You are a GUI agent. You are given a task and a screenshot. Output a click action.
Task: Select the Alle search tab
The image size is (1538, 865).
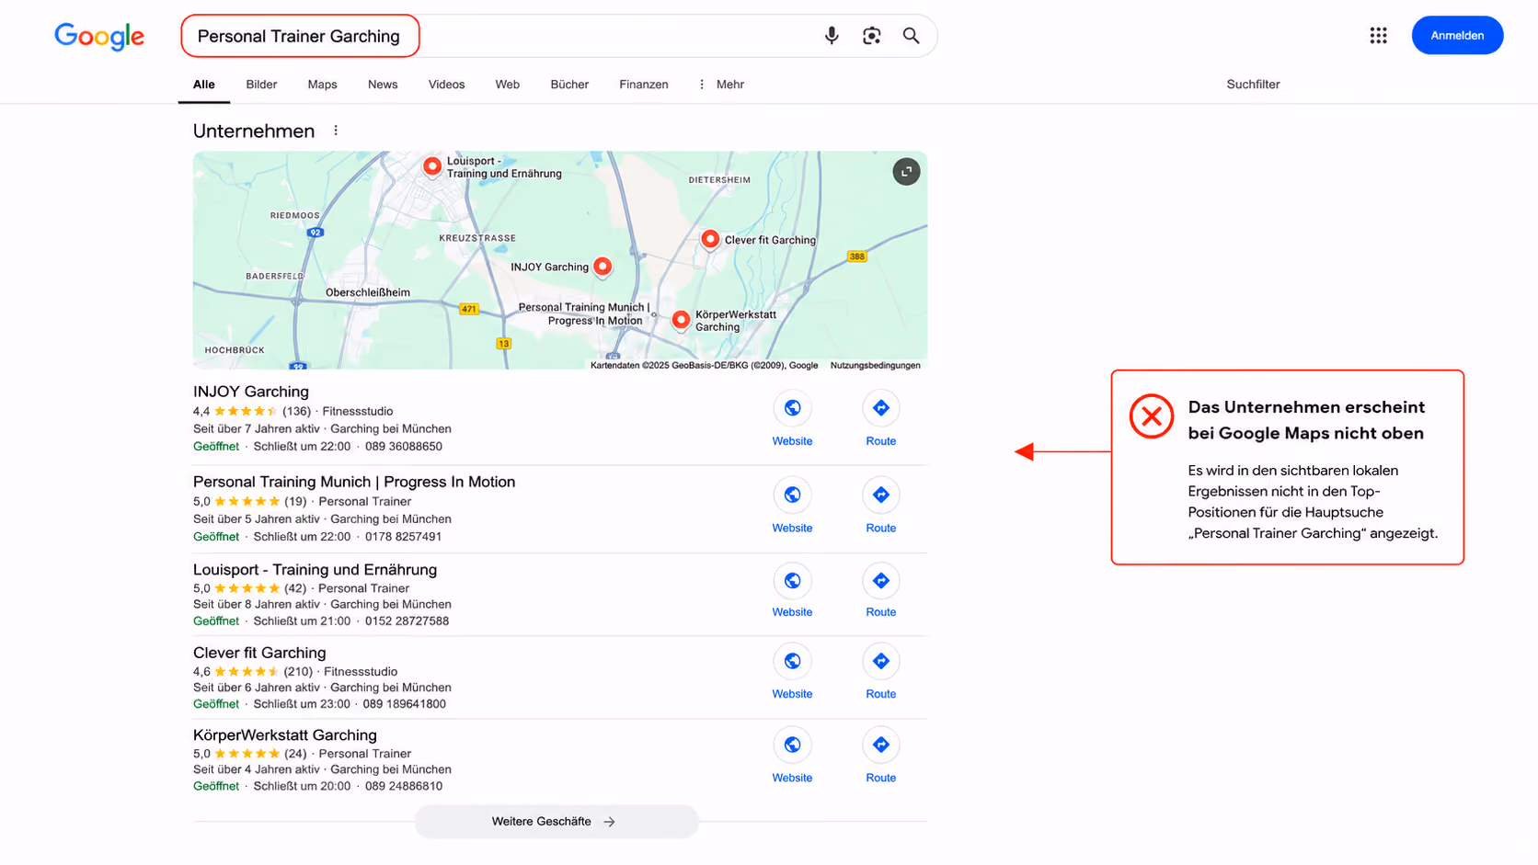point(204,85)
